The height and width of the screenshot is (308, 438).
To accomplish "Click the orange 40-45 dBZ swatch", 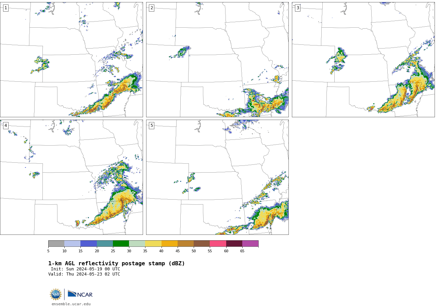I will (169, 244).
